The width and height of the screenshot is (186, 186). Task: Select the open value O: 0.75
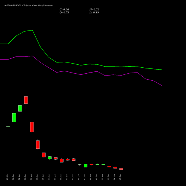click(x=64, y=13)
